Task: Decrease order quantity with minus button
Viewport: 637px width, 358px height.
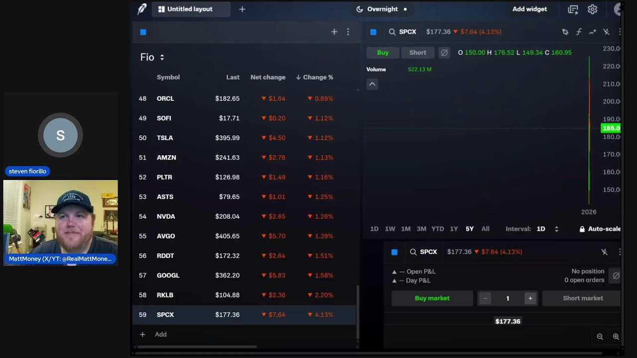Action: 485,298
